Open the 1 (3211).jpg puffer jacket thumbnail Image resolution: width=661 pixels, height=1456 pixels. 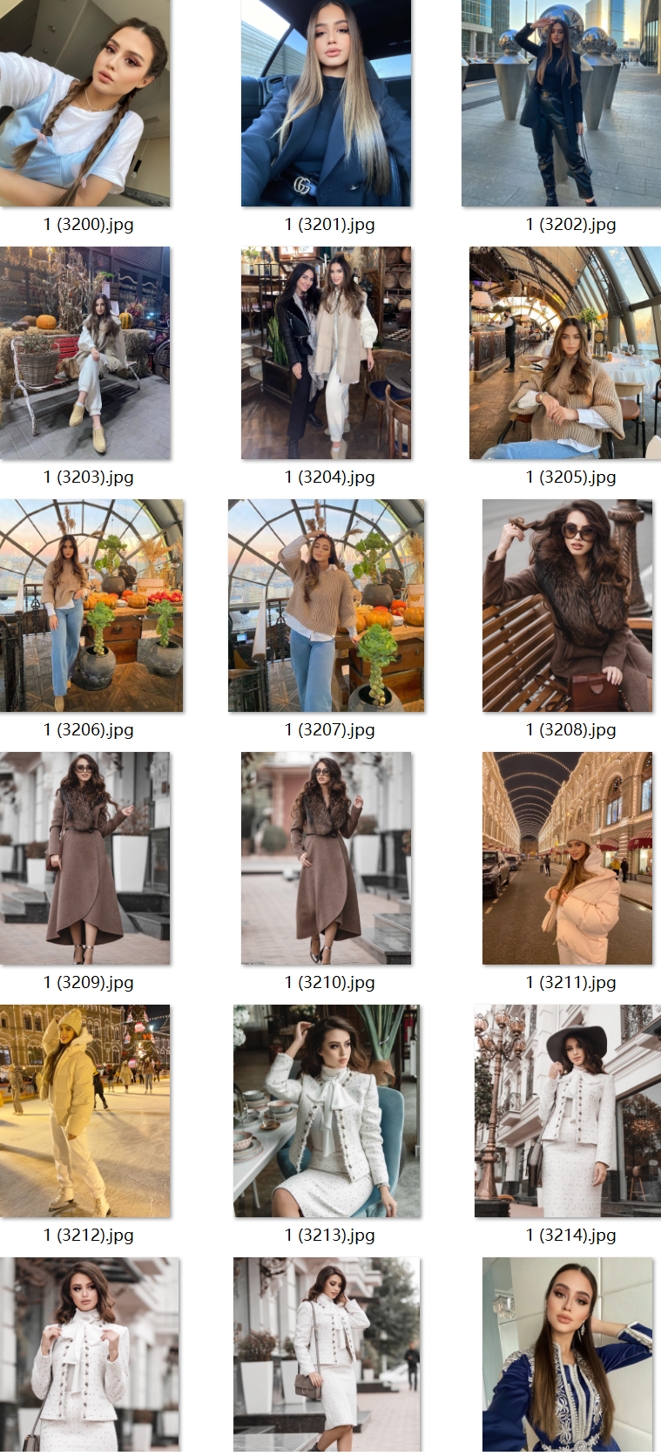[x=567, y=858]
